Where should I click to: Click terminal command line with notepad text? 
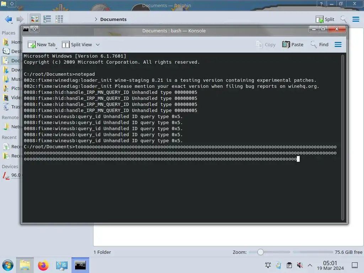coord(59,74)
